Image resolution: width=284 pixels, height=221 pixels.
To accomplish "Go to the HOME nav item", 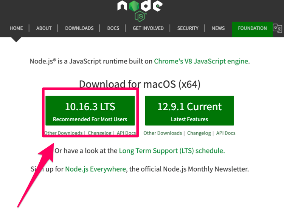I will (16, 28).
